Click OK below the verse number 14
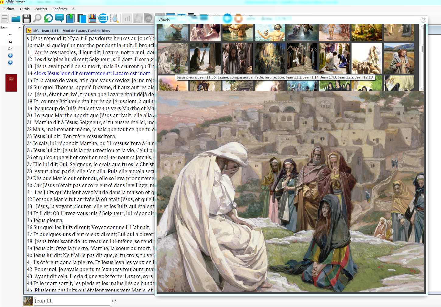The image size is (441, 307). click(10, 49)
